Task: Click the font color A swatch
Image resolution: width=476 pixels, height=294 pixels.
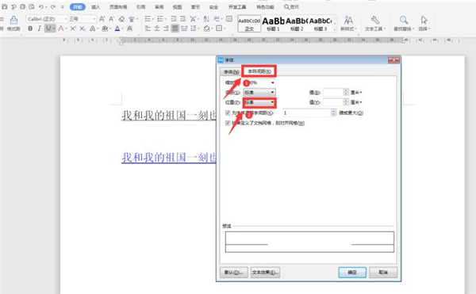Action: [x=117, y=29]
